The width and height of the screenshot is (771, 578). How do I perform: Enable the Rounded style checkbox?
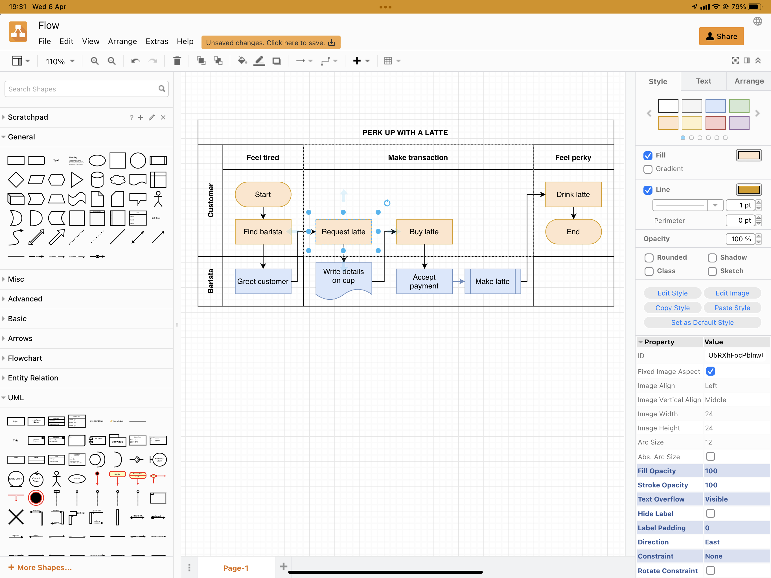click(649, 258)
